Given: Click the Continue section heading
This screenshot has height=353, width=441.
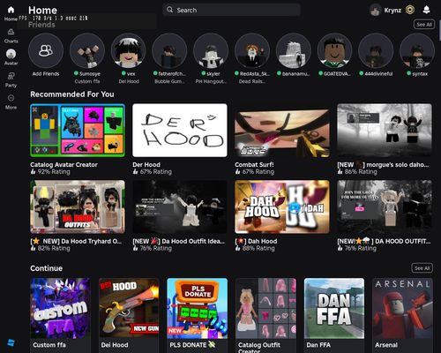Looking at the screenshot, I should tap(46, 268).
